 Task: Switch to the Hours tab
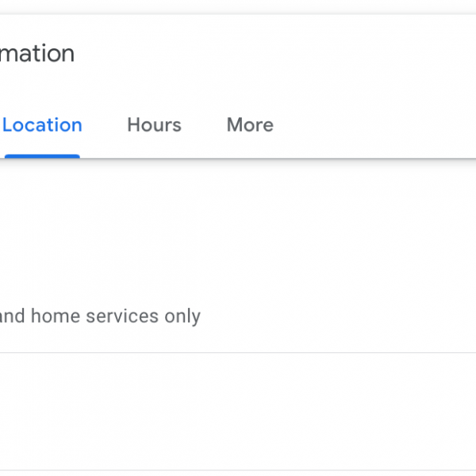(154, 125)
